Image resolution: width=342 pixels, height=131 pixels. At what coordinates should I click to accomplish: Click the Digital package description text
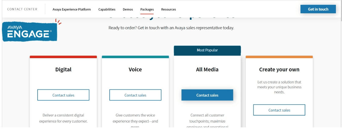(63, 118)
